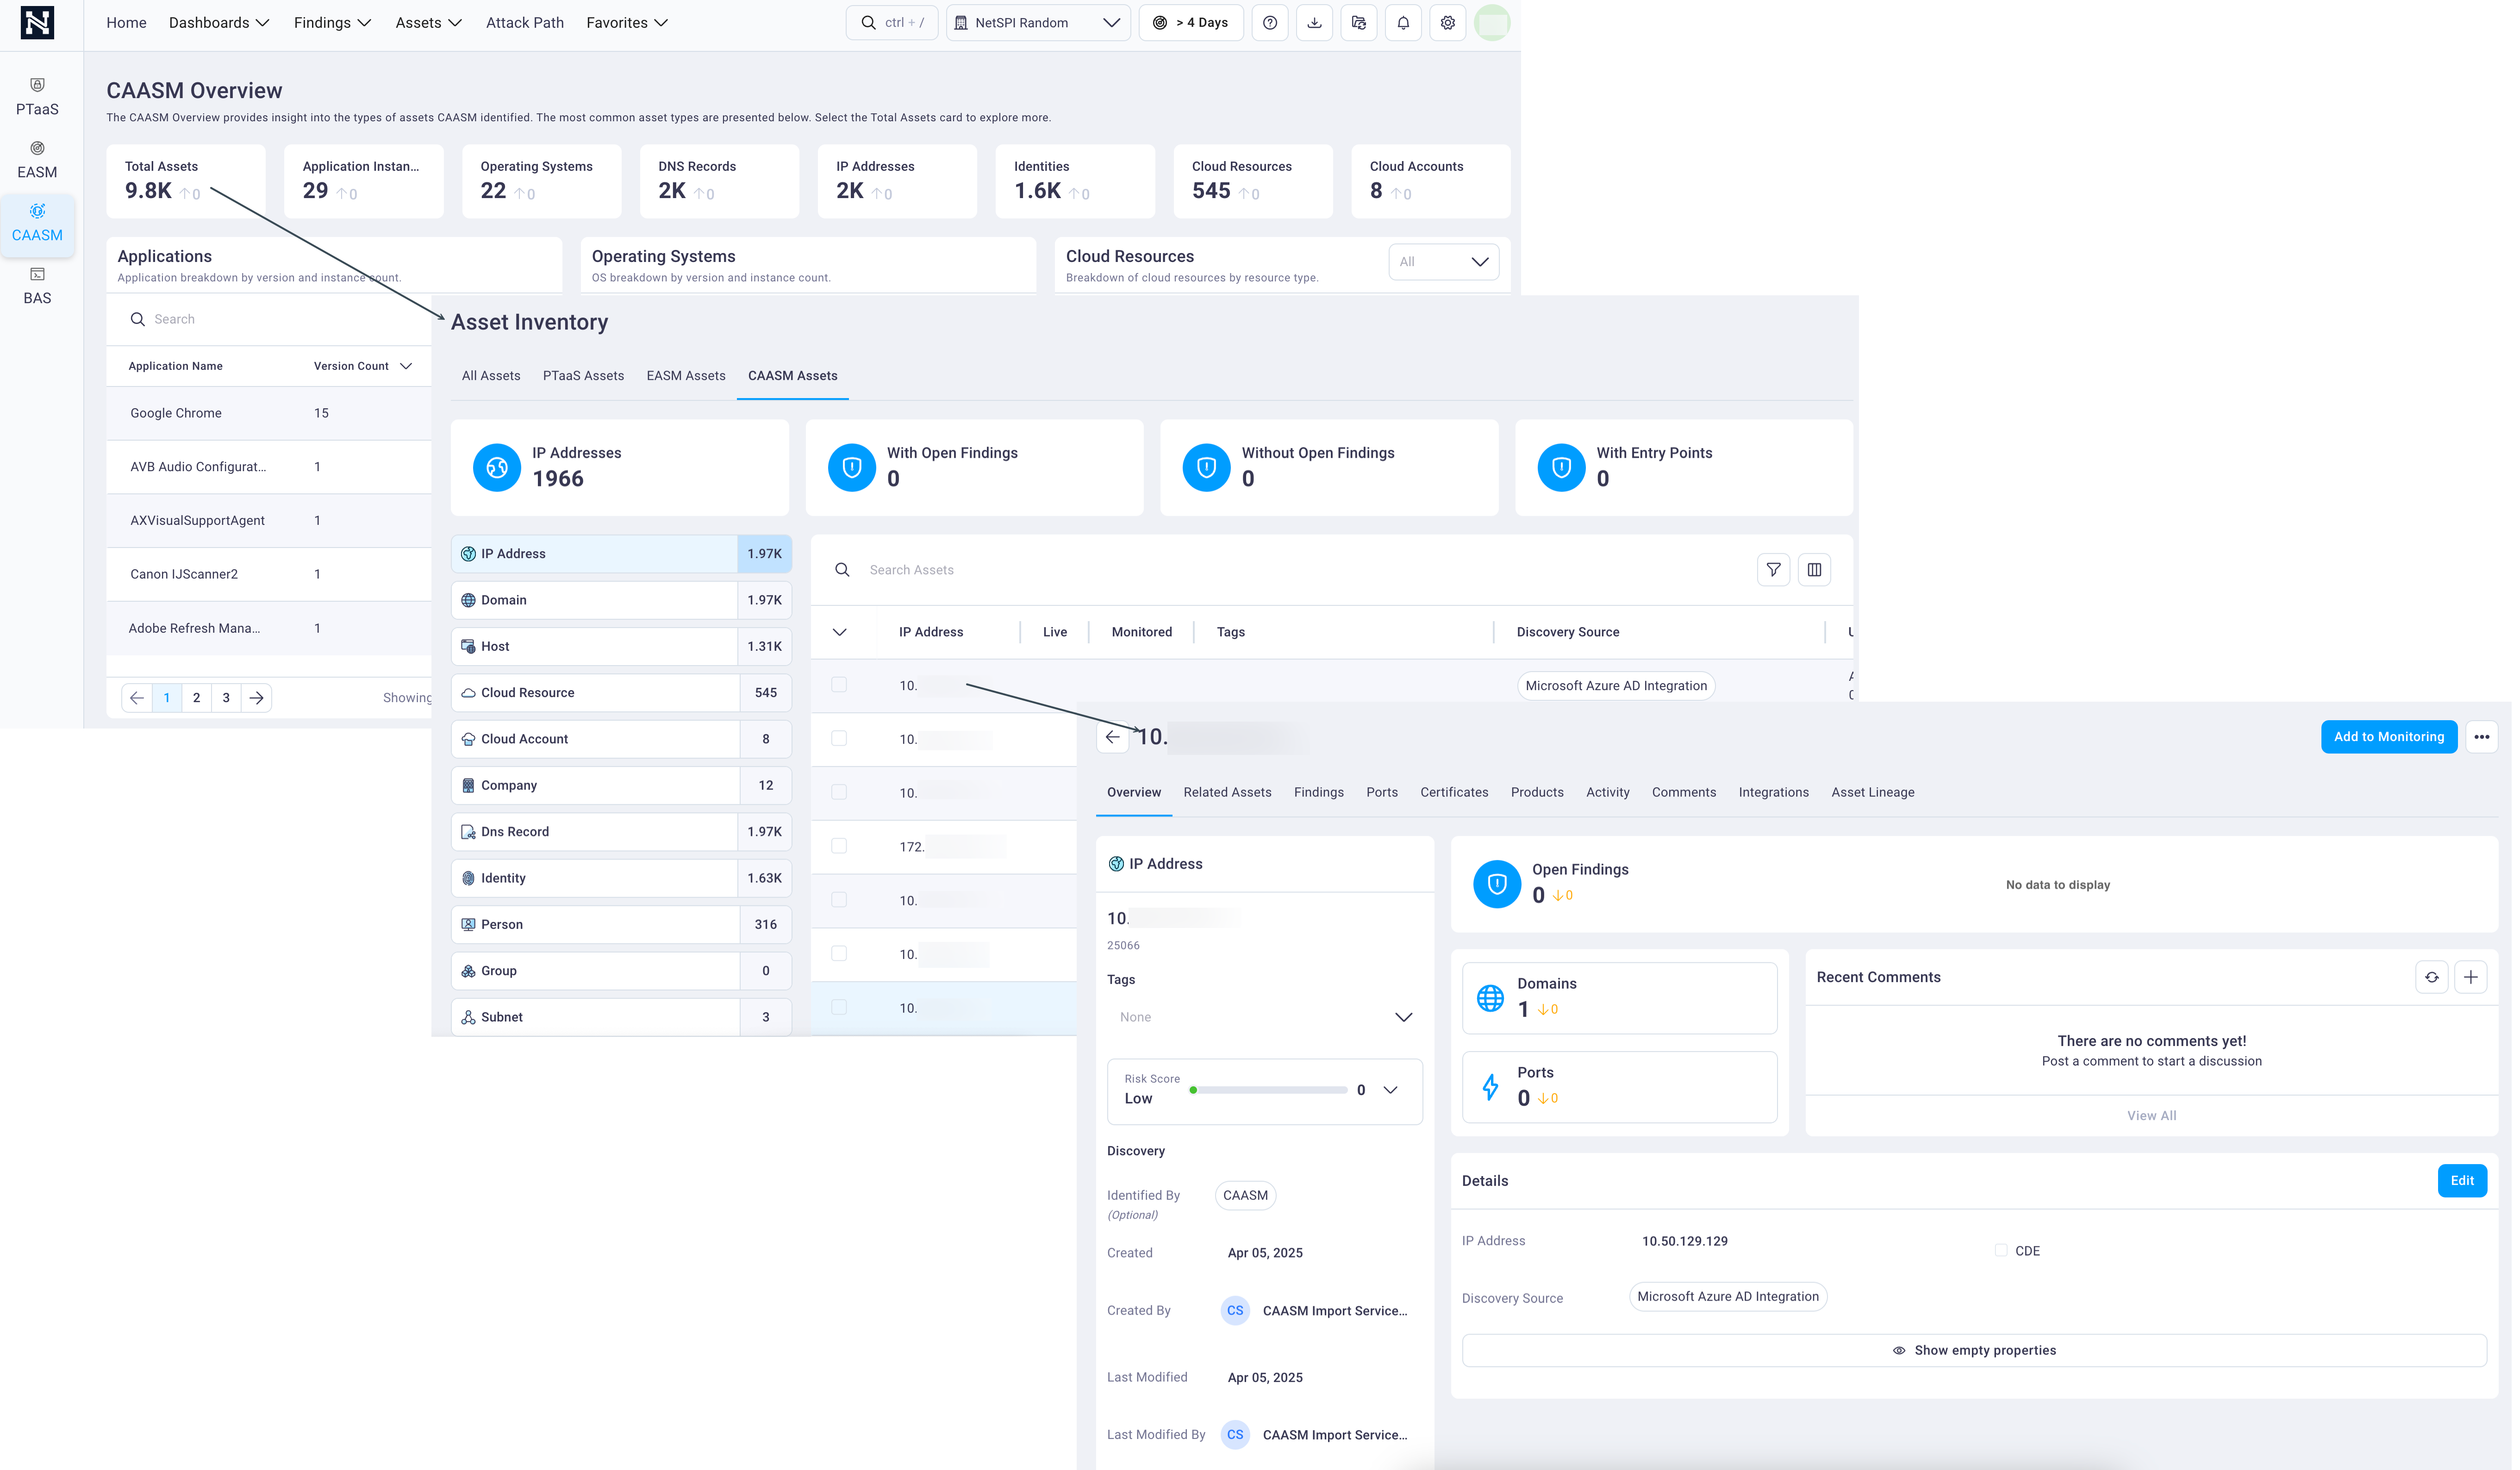
Task: Sort by Version Count chevron
Action: 406,366
